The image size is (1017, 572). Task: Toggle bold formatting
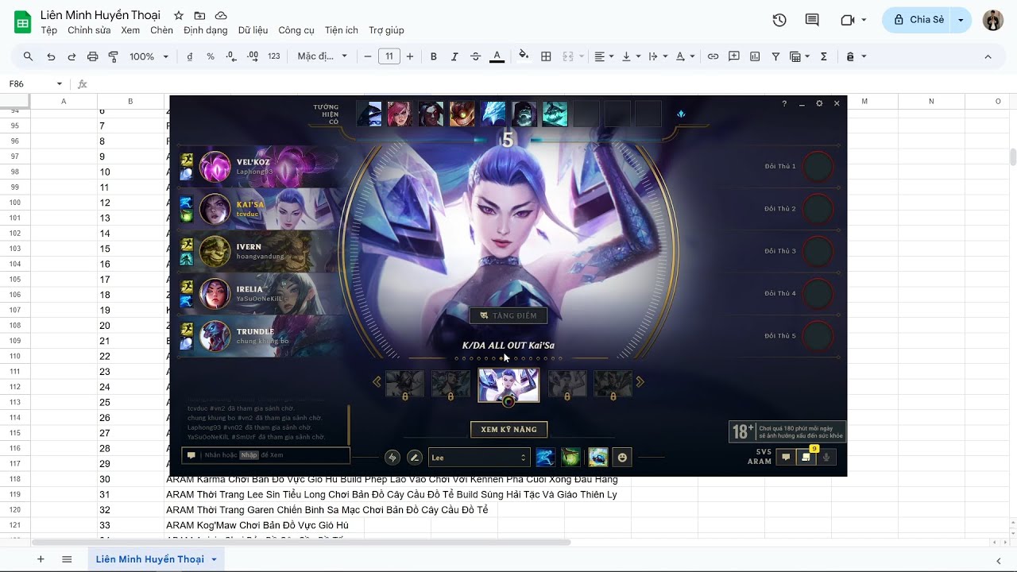434,56
